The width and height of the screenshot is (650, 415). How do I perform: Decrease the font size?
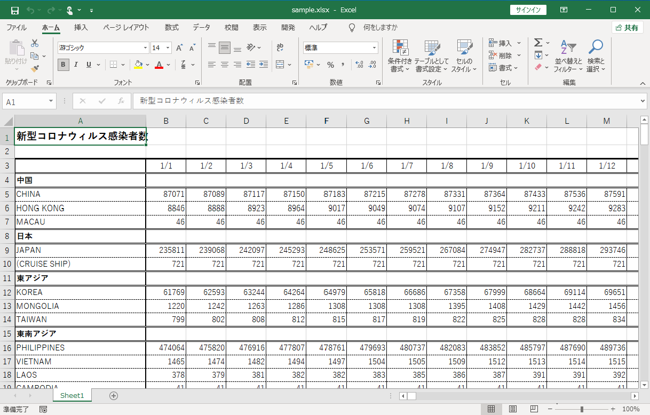pyautogui.click(x=192, y=48)
